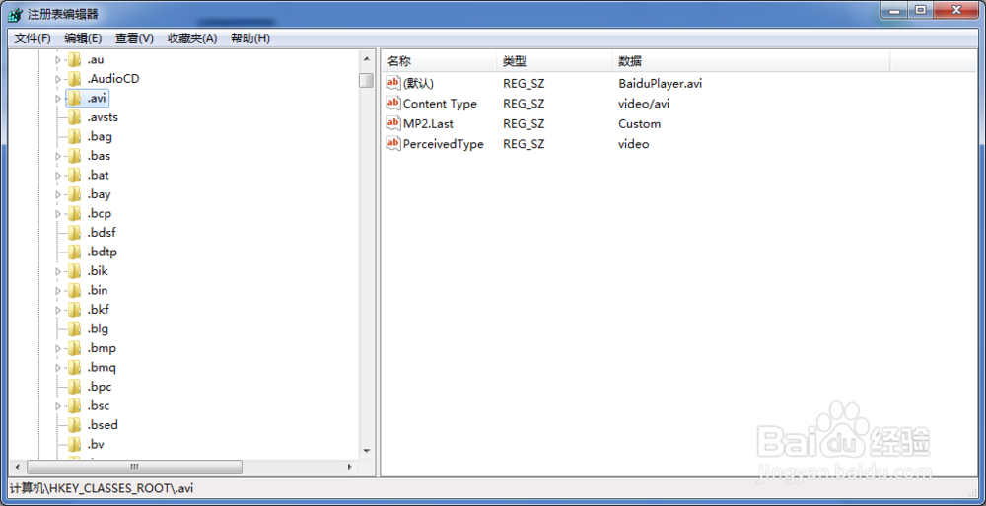The image size is (986, 506).
Task: Sort by the 名称 column header
Action: coord(439,61)
